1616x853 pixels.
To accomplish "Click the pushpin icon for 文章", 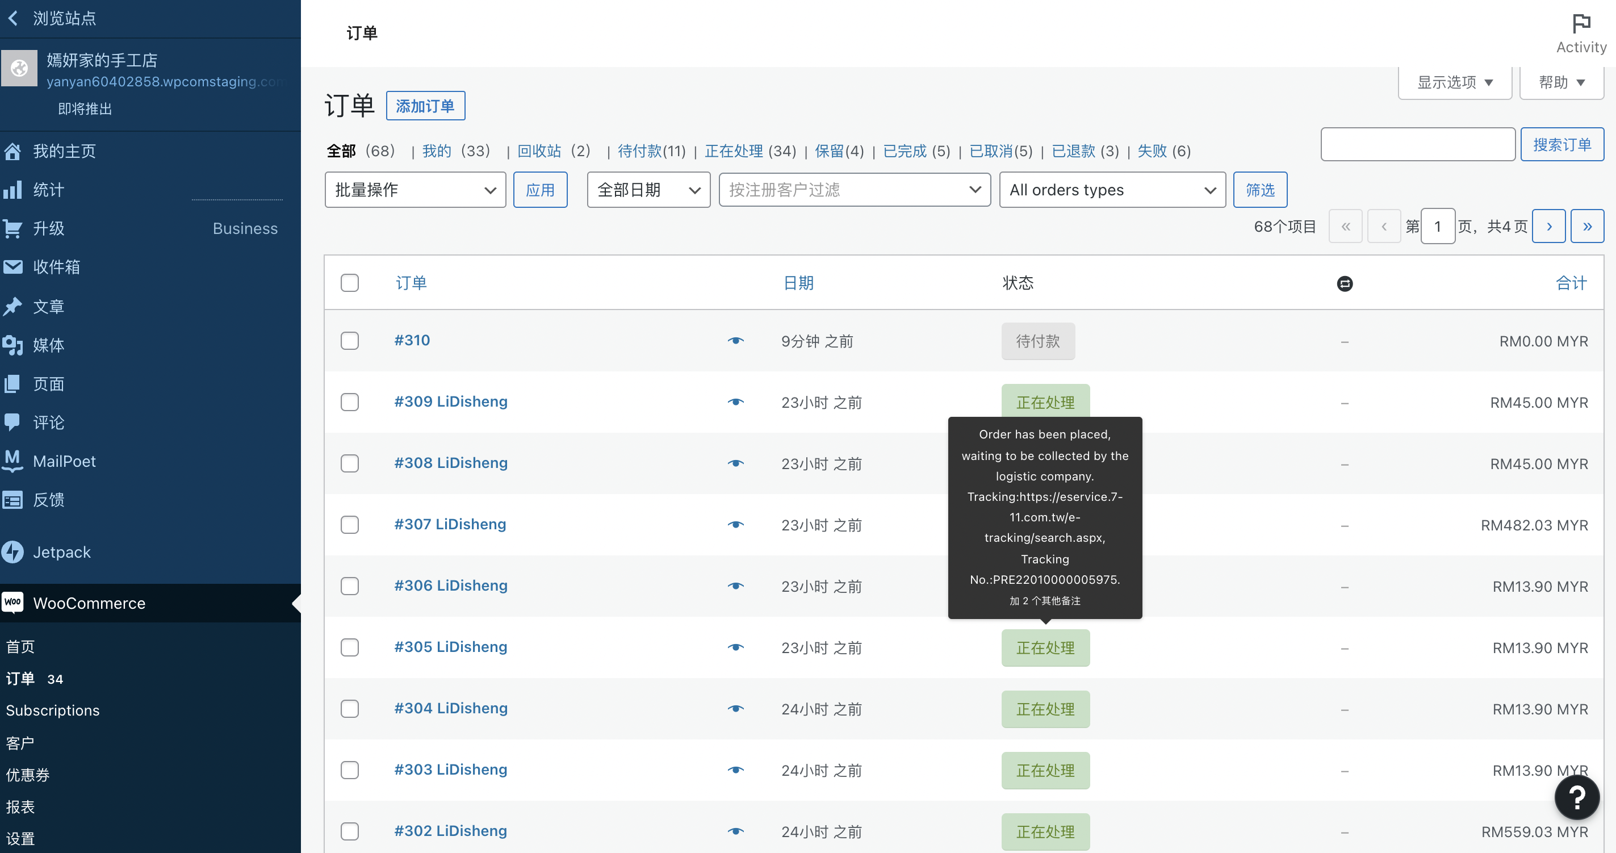I will (12, 306).
